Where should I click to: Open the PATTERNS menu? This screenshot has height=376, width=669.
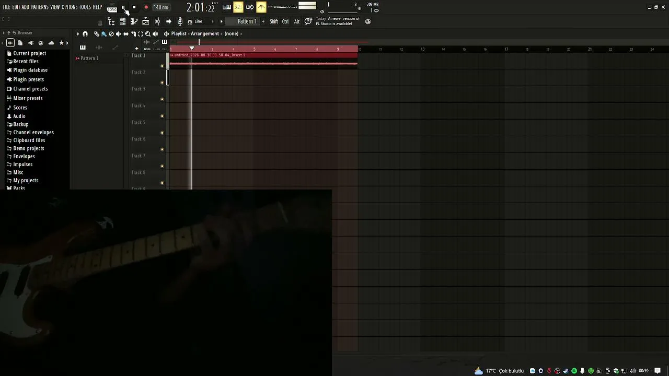tap(40, 7)
